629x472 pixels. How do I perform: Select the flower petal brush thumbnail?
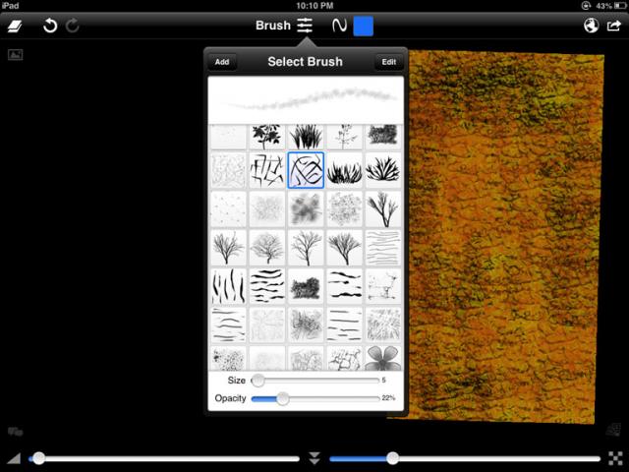pos(383,358)
